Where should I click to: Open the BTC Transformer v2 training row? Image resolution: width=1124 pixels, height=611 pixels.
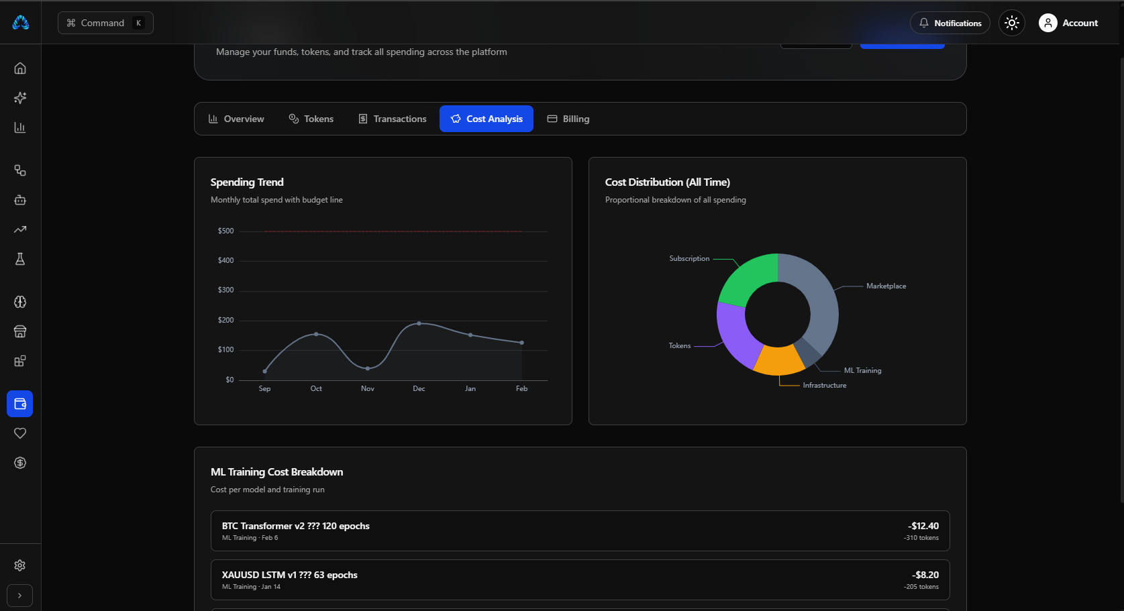(x=580, y=531)
